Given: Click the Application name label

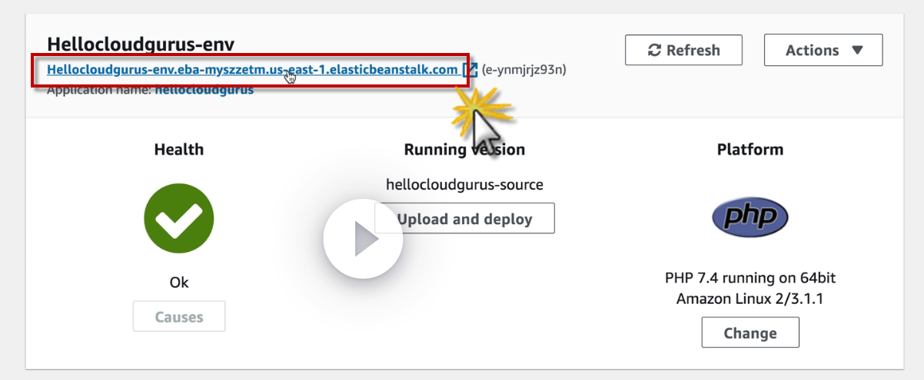Looking at the screenshot, I should pyautogui.click(x=99, y=91).
